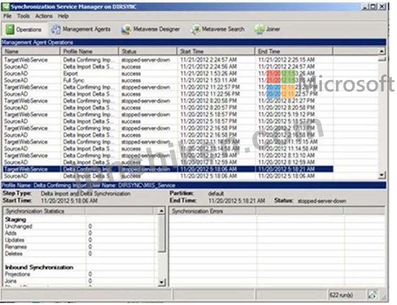
Task: Open the Operations view icon
Action: point(10,29)
